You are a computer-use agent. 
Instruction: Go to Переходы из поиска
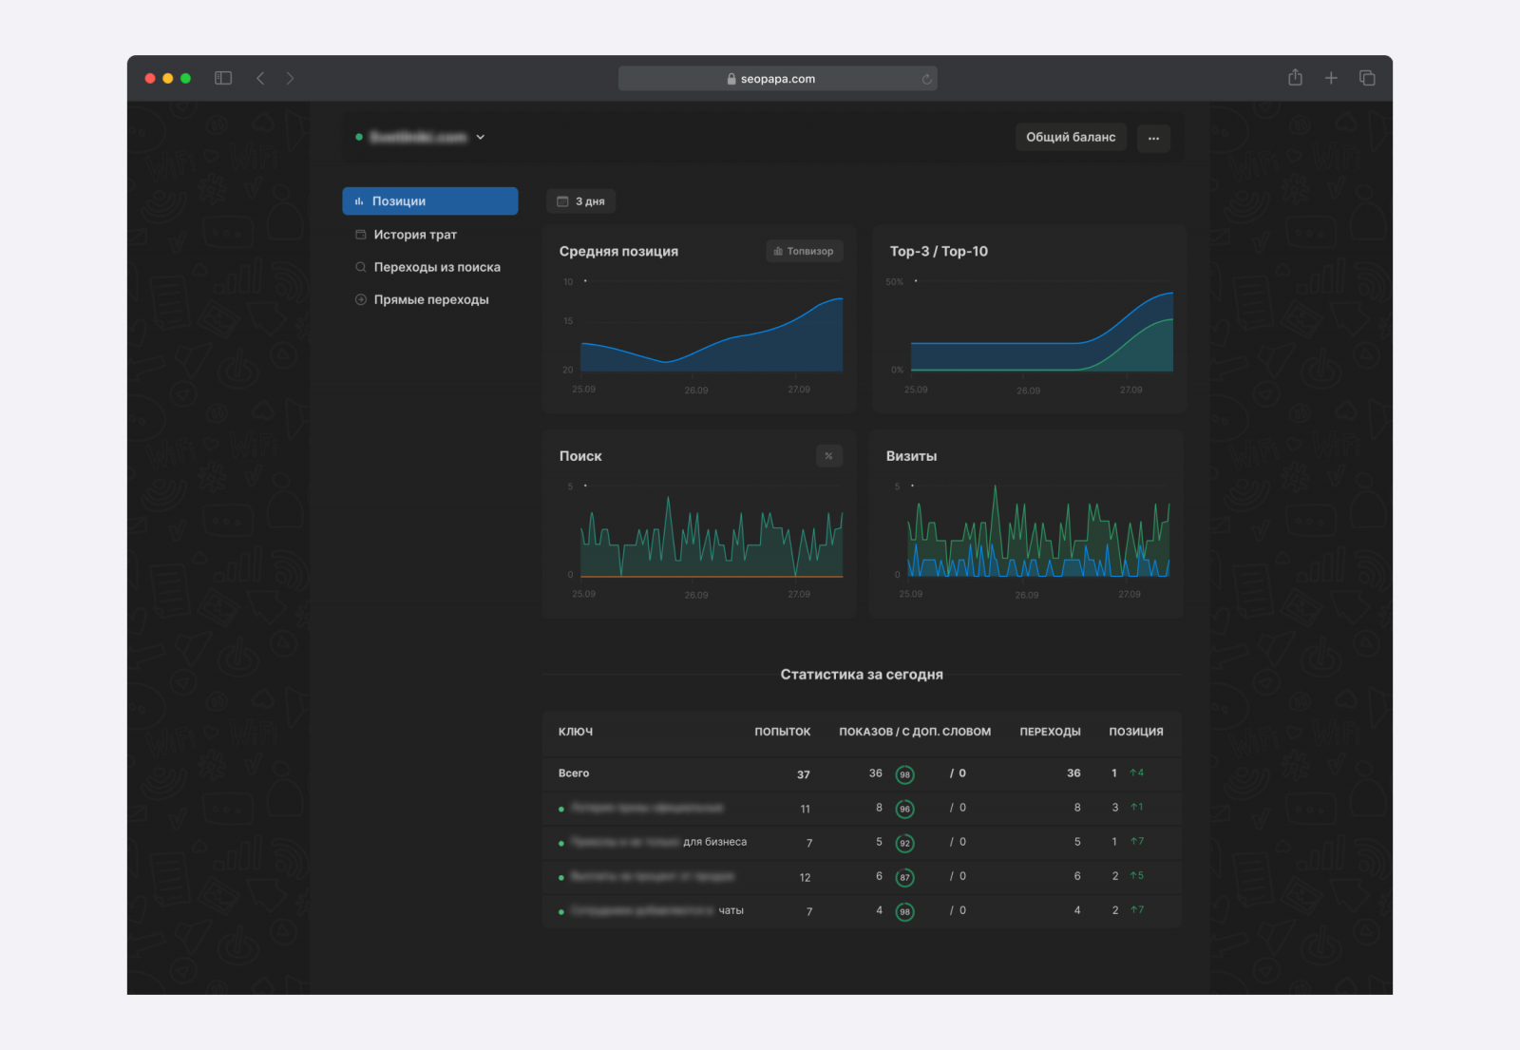coord(436,267)
